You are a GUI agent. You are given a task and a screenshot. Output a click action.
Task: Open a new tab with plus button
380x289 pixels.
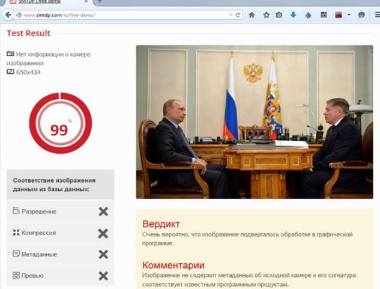[x=100, y=1]
